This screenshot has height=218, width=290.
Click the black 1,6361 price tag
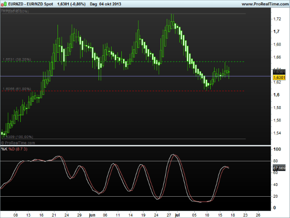pos(279,72)
